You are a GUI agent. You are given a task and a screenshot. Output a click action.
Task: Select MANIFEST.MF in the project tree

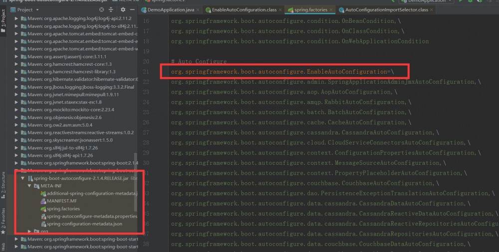(x=62, y=201)
